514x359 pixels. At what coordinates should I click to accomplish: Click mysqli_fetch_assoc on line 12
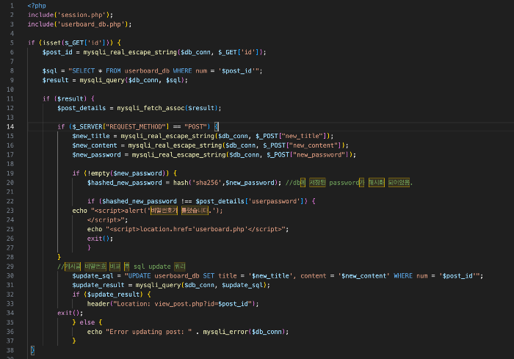[x=151, y=108]
